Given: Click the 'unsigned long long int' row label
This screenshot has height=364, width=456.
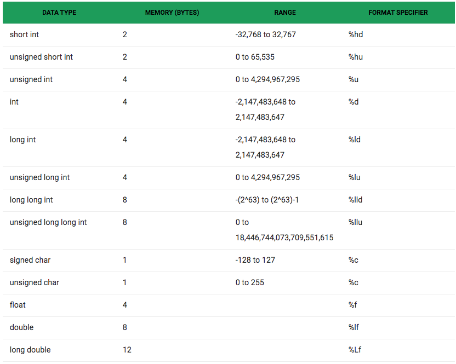Looking at the screenshot, I should 48,222.
